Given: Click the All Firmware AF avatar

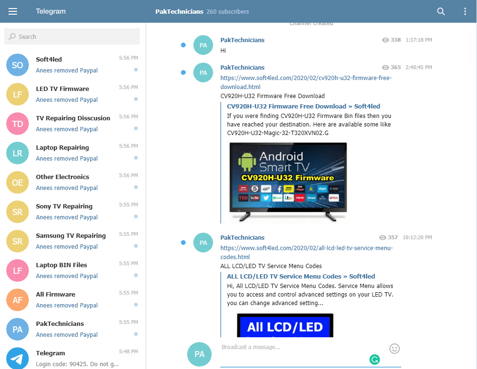Looking at the screenshot, I should point(18,300).
